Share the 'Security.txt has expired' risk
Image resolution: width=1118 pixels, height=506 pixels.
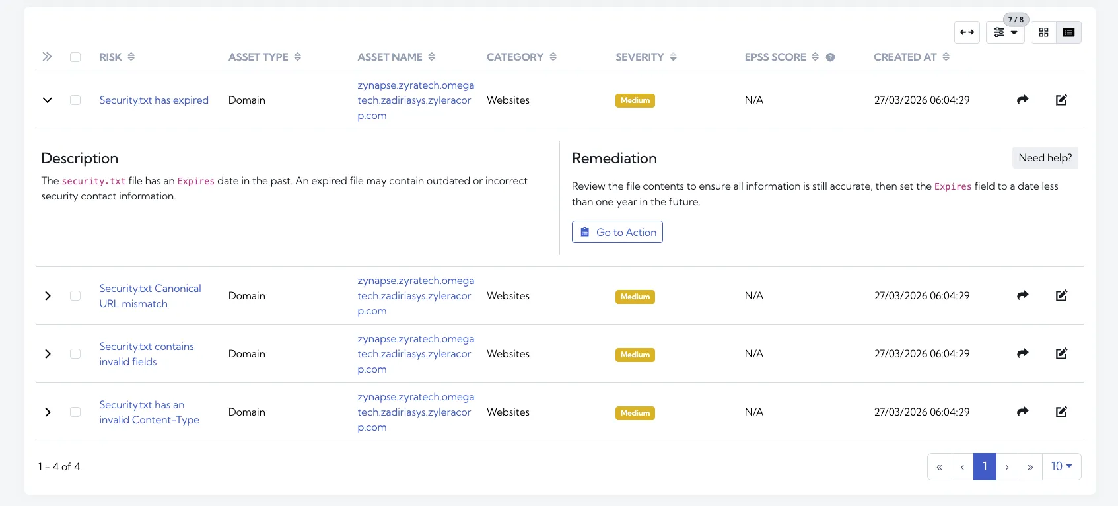coord(1022,100)
